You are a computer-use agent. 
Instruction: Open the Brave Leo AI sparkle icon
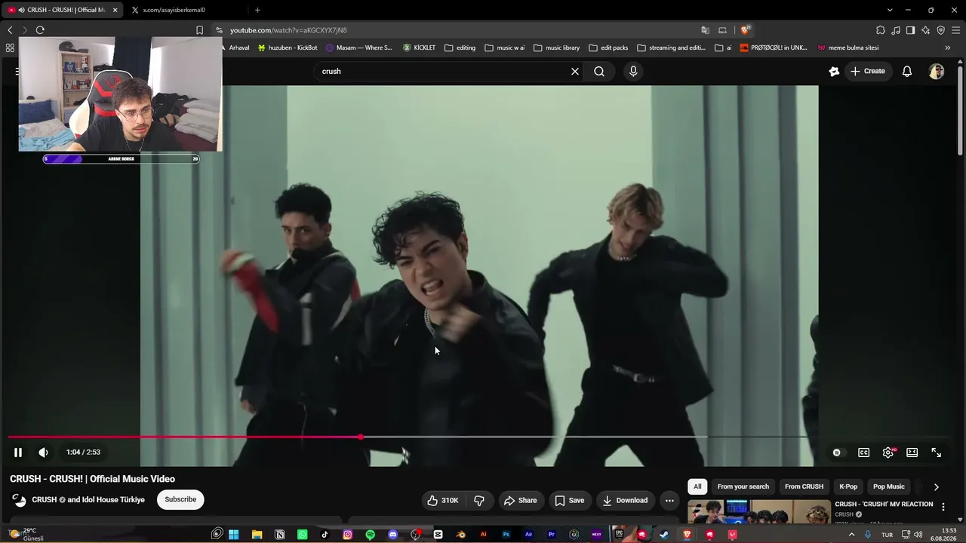pyautogui.click(x=925, y=30)
